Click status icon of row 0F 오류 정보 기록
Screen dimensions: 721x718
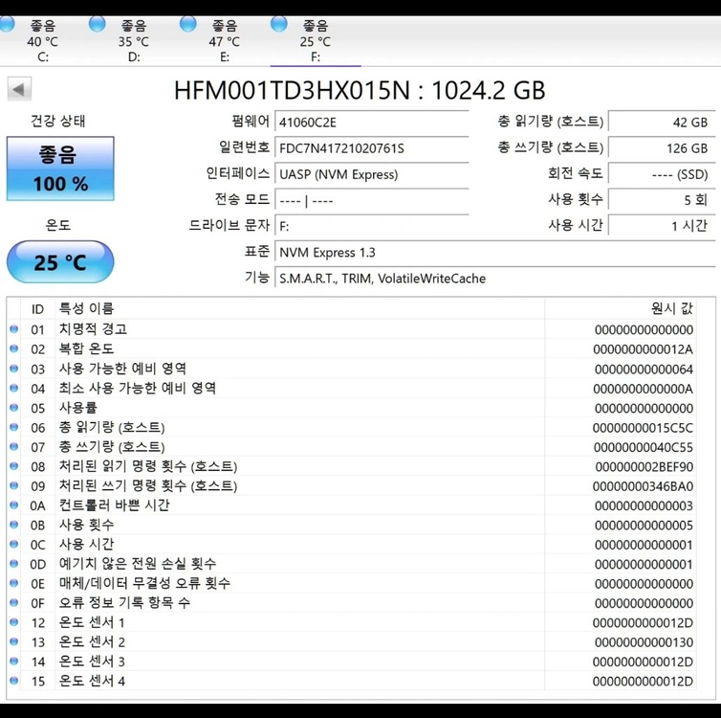13,602
